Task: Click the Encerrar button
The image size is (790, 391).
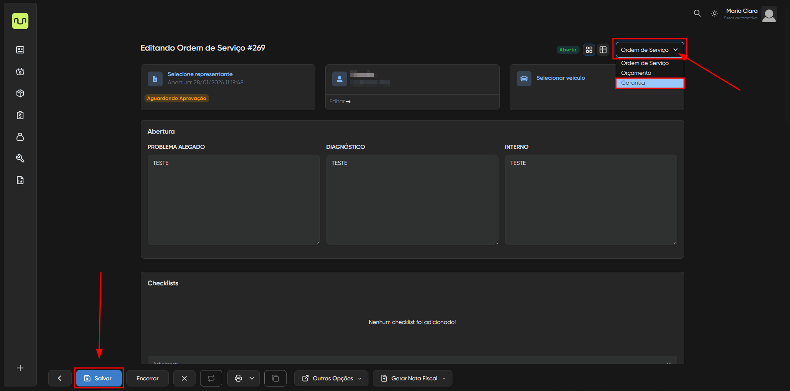Action: click(147, 378)
